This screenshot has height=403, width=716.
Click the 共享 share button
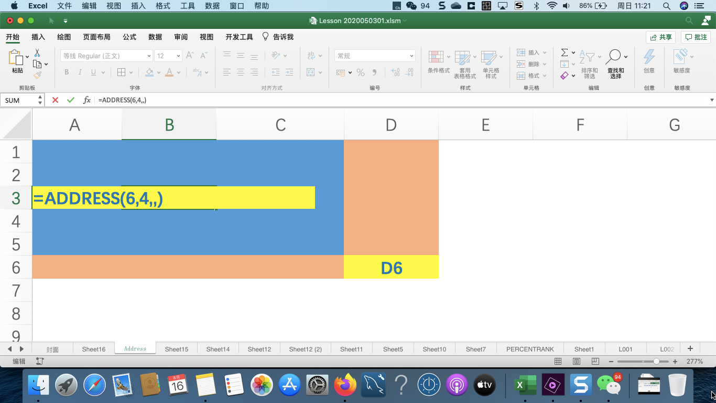[x=660, y=37]
